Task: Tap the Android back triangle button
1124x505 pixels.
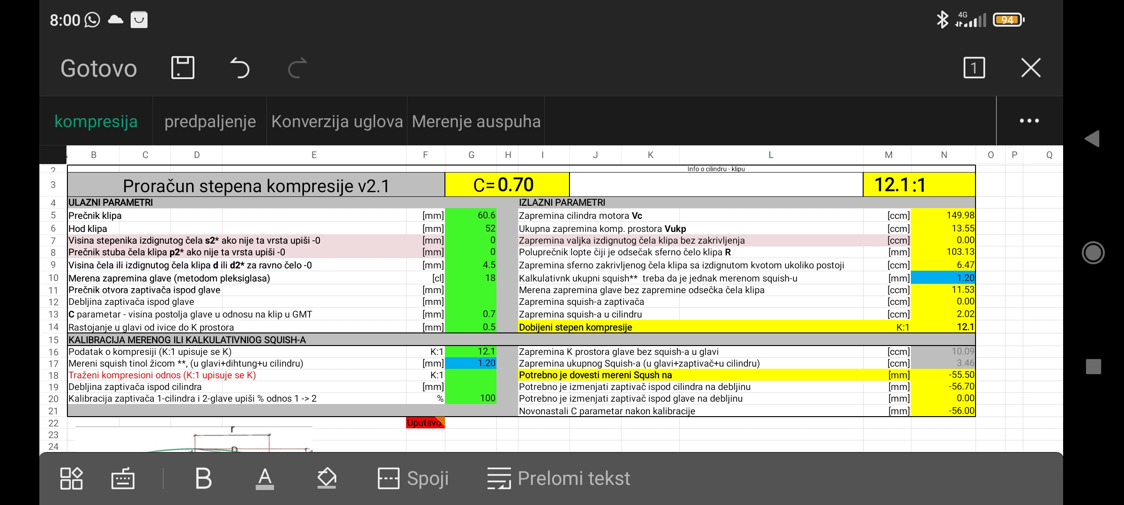Action: coord(1093,138)
